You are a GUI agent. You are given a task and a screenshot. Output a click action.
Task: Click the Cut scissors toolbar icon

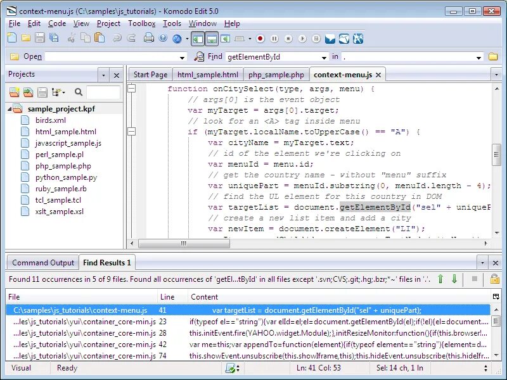point(71,38)
